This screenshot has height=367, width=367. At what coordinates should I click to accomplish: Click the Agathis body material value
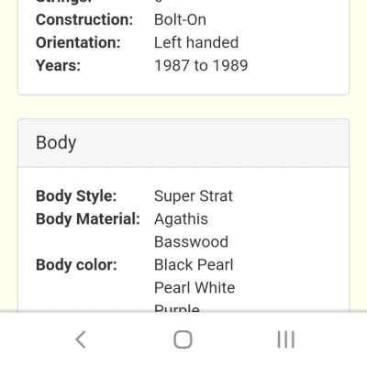pyautogui.click(x=181, y=219)
